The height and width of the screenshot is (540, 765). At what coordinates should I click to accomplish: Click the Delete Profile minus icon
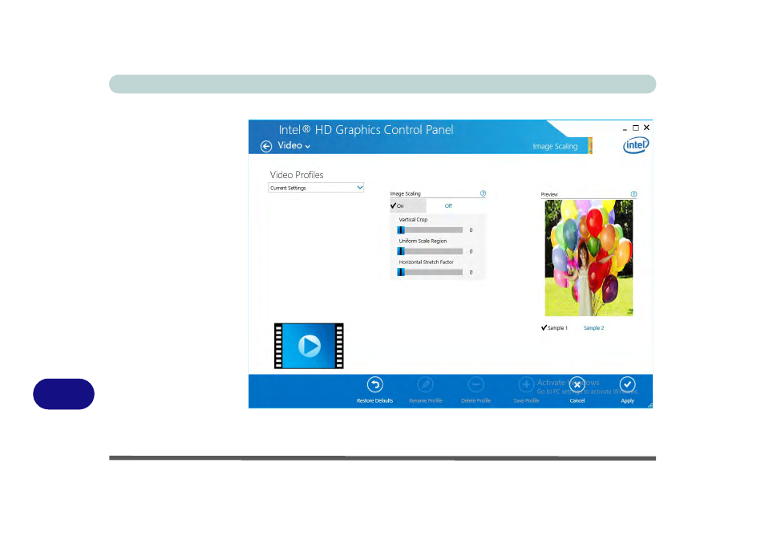pyautogui.click(x=476, y=384)
